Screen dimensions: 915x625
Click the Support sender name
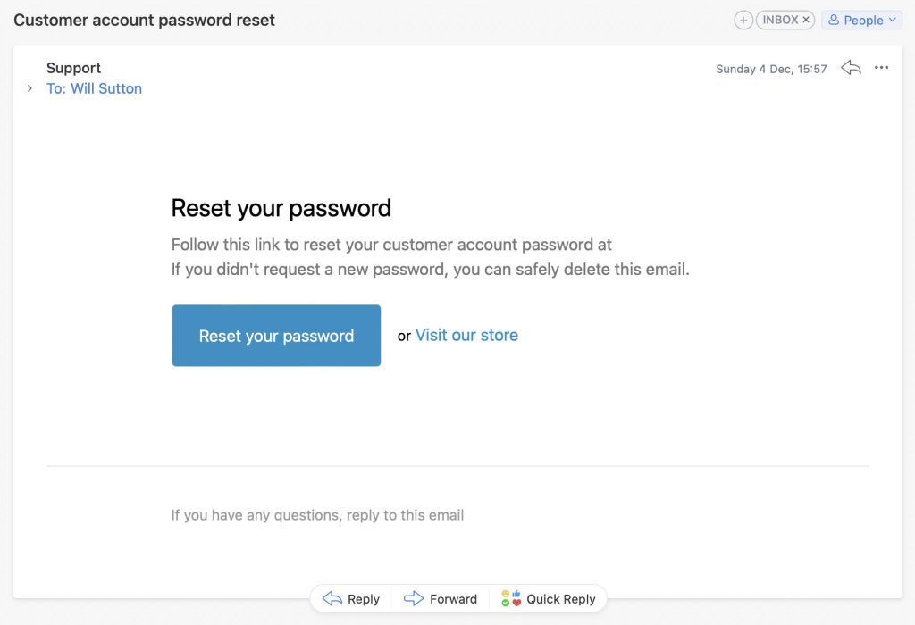(x=73, y=68)
